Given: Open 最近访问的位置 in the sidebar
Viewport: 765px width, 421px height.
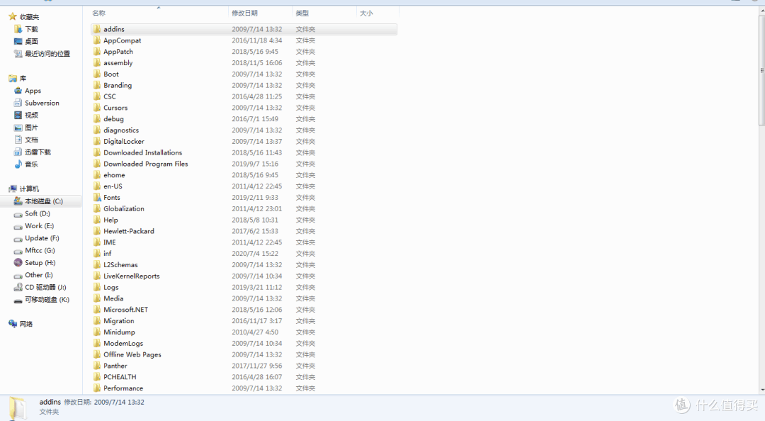Looking at the screenshot, I should [47, 54].
